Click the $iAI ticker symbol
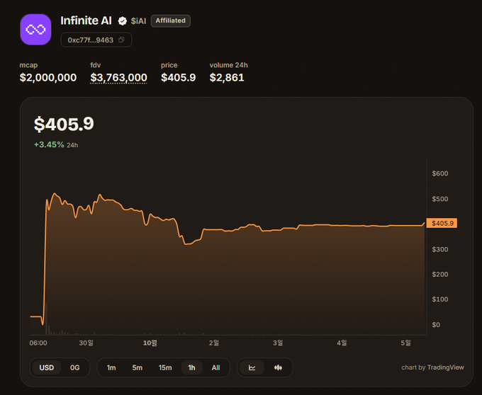The image size is (482, 395). pyautogui.click(x=138, y=21)
